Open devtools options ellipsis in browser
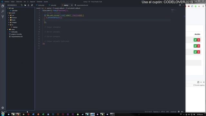This screenshot has width=206, height=116. tap(201, 82)
